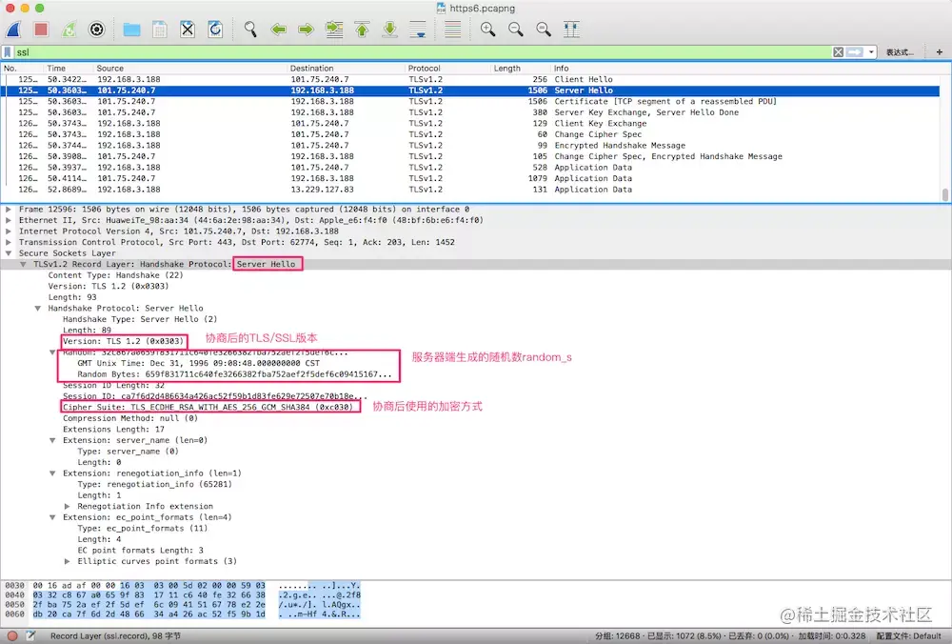Go to the last packet
Image resolution: width=952 pixels, height=644 pixels.
(389, 30)
